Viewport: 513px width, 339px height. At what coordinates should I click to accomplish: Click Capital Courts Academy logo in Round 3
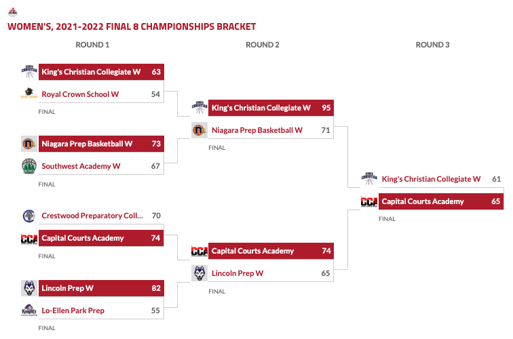click(x=369, y=201)
